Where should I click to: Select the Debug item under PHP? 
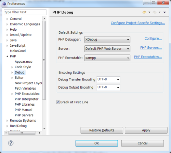tap(19, 72)
